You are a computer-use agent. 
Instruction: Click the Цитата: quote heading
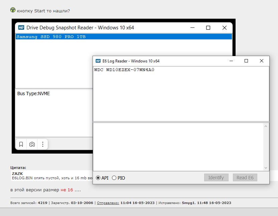(x=18, y=168)
